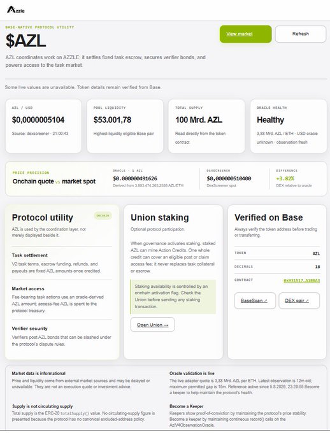Click the Protocol utility heading
Screen dimensions: 330x433
(x=42, y=218)
